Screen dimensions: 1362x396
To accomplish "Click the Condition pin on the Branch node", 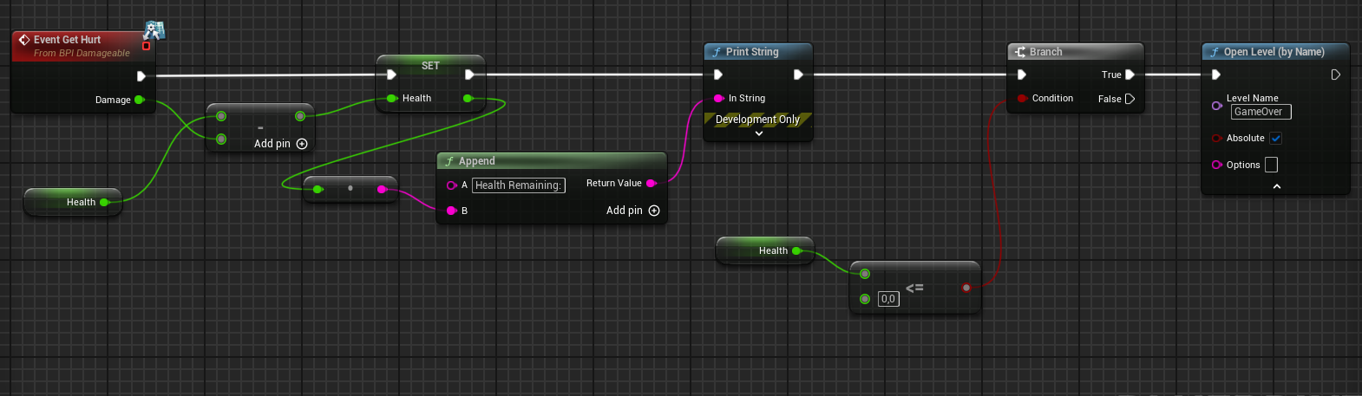I will click(1022, 98).
